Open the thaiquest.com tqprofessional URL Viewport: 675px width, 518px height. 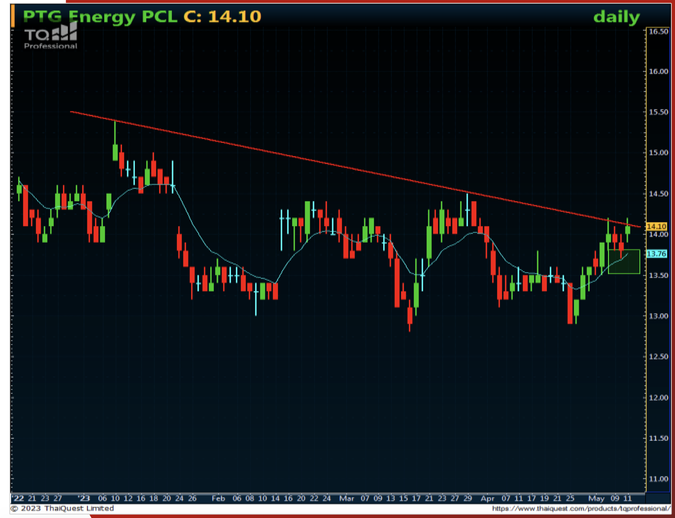click(581, 509)
